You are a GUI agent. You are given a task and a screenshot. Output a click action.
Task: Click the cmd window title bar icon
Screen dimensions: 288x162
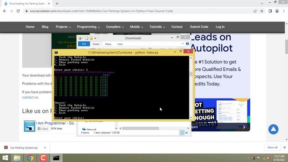click(56, 53)
